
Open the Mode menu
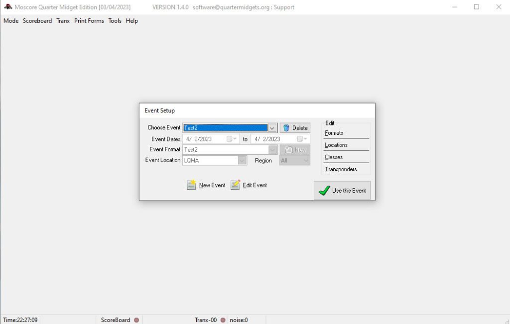click(x=11, y=21)
